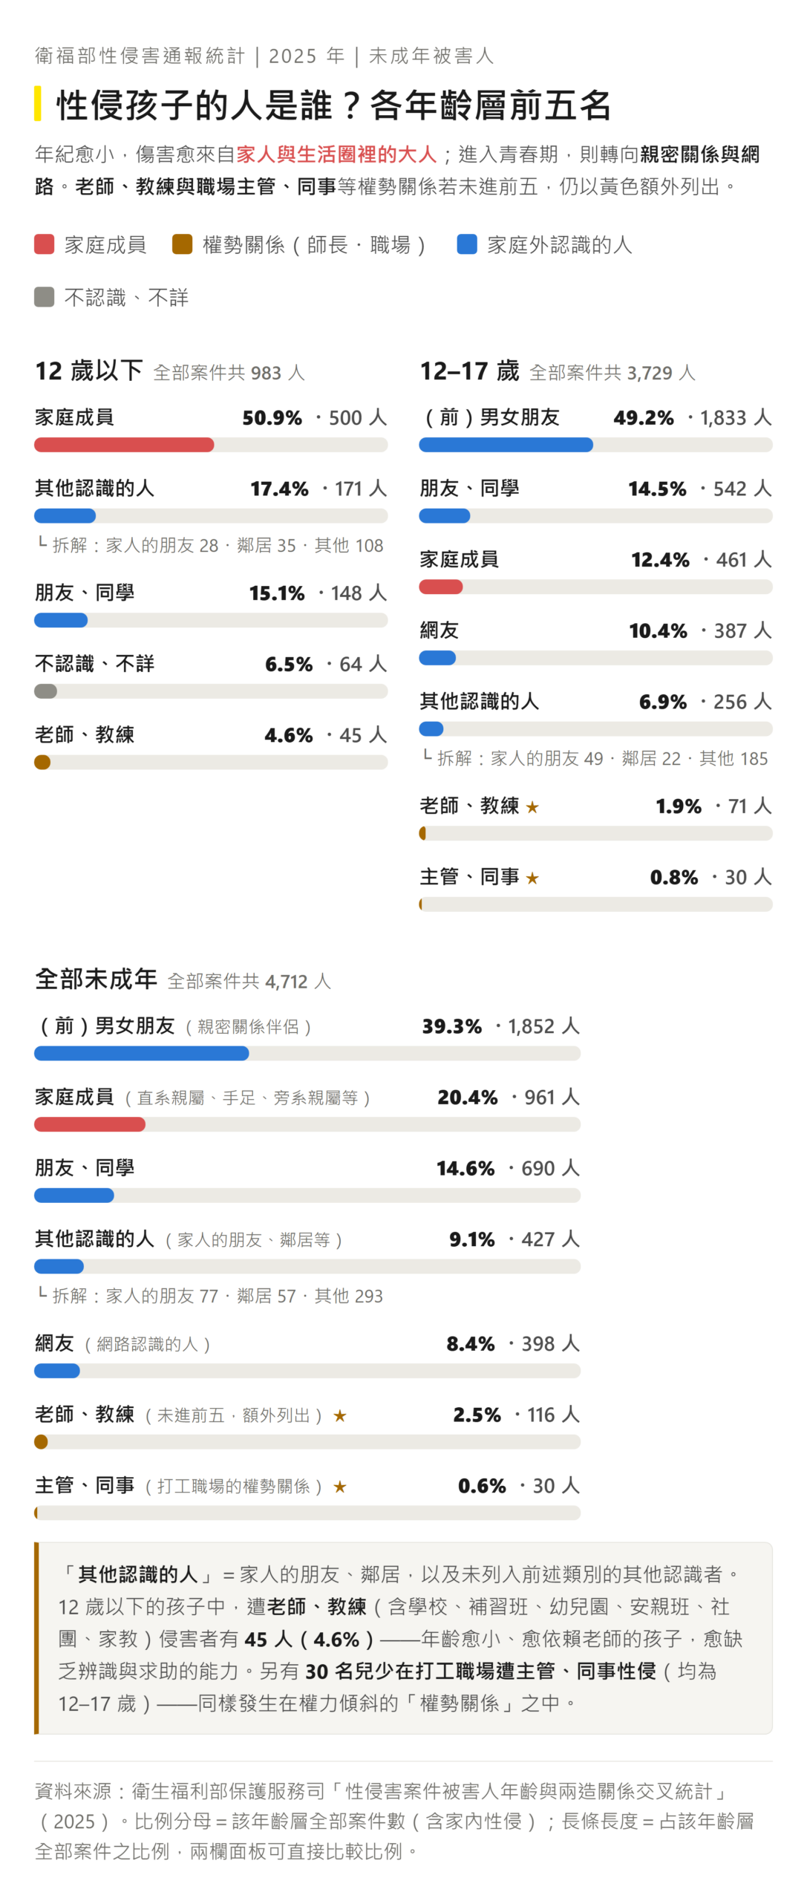Click the red 家庭成員 50.9% bar

pyautogui.click(x=124, y=444)
